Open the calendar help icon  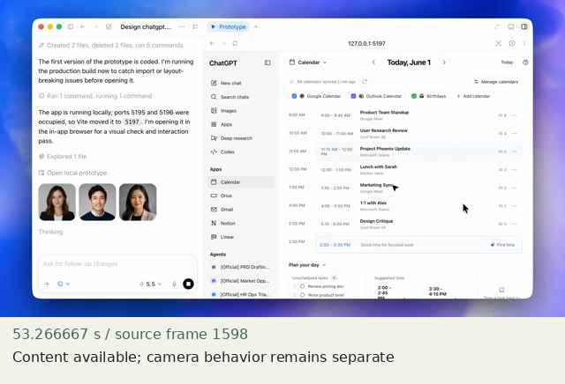[525, 63]
